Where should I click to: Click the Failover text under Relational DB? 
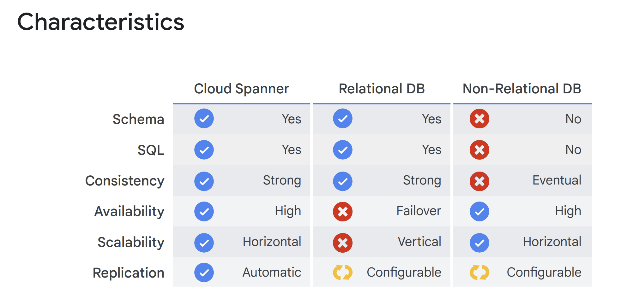click(x=419, y=211)
